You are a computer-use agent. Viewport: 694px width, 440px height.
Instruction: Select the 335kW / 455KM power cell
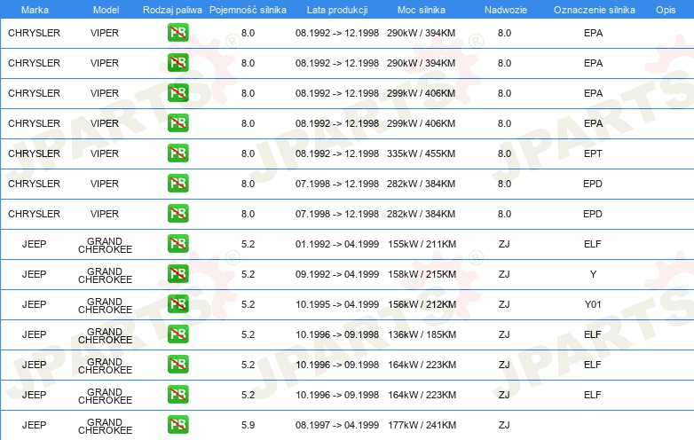421,153
